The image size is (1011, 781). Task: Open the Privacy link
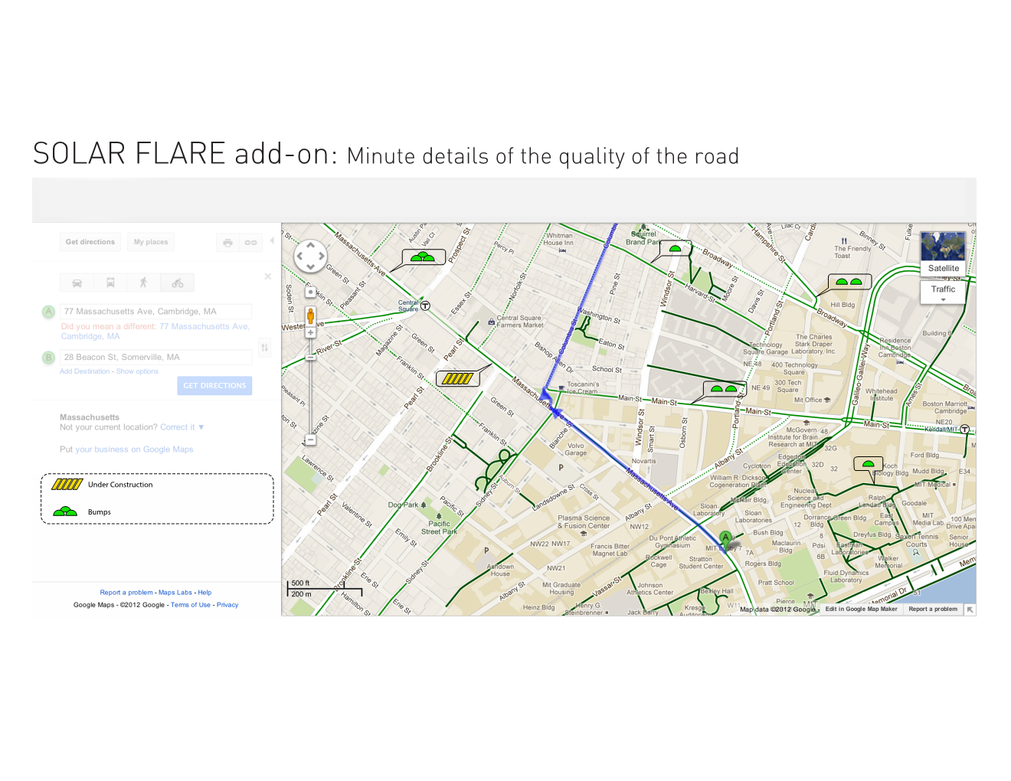[x=227, y=605]
